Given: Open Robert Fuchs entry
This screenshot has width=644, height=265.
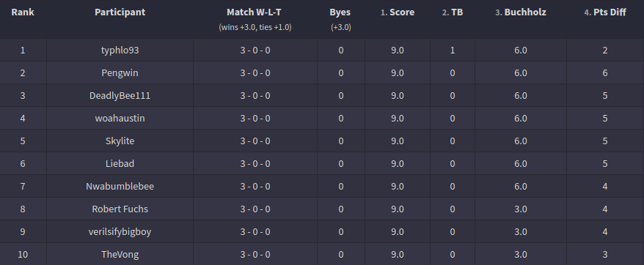Looking at the screenshot, I should (120, 209).
